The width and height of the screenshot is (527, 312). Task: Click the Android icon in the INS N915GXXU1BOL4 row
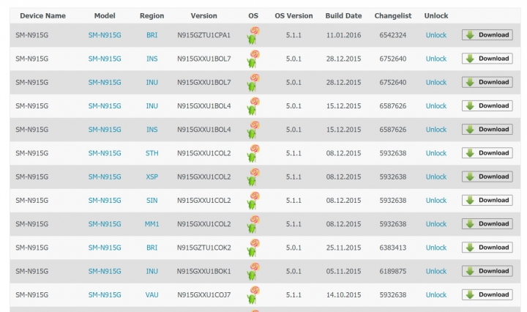coord(253,130)
